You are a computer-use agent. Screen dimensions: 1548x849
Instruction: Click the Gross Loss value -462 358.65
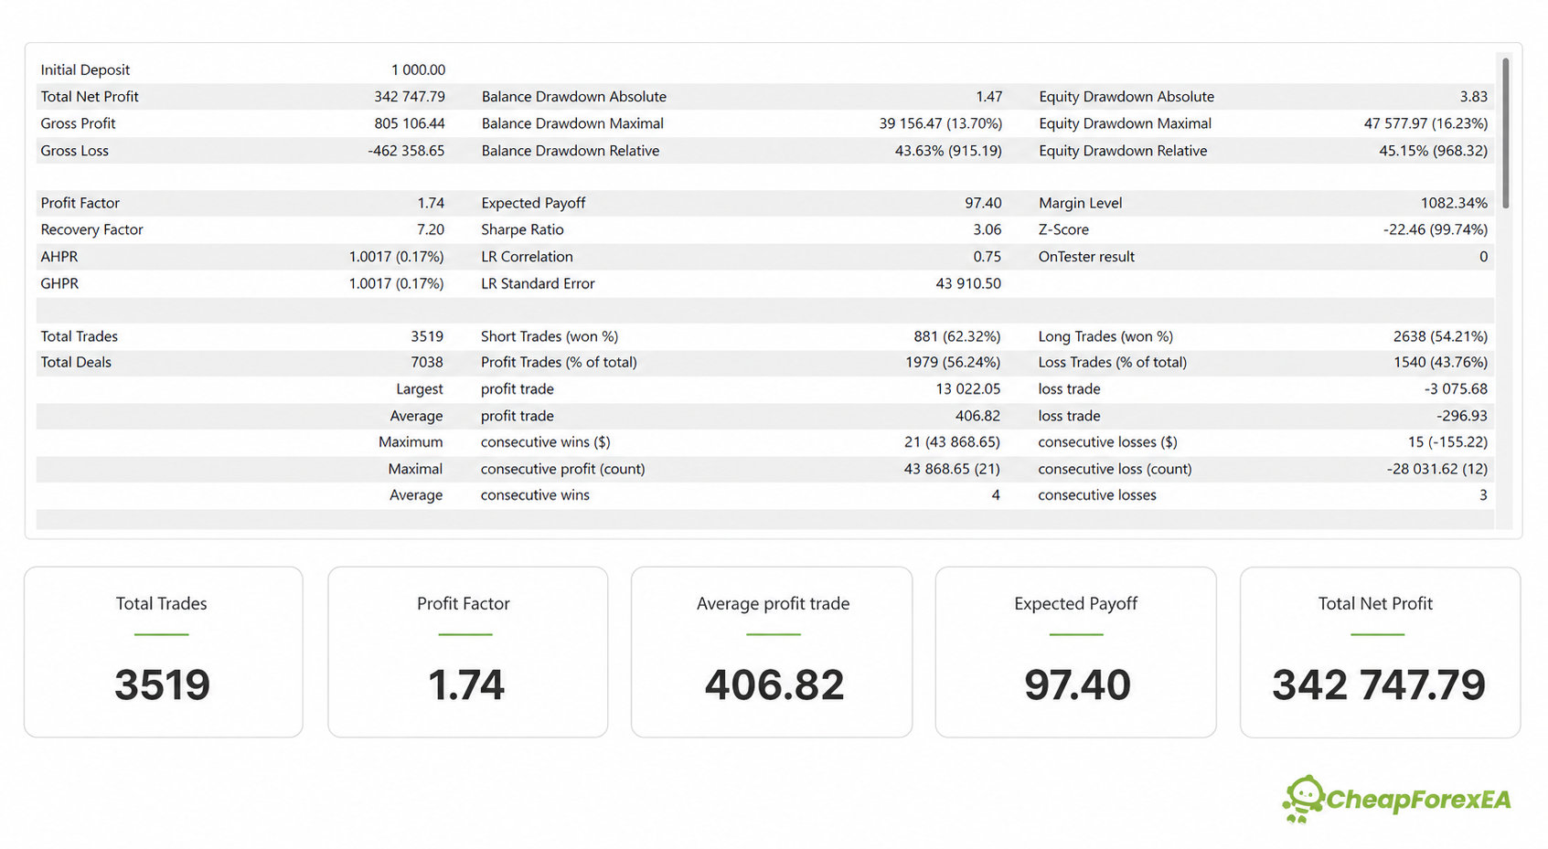pos(406,151)
